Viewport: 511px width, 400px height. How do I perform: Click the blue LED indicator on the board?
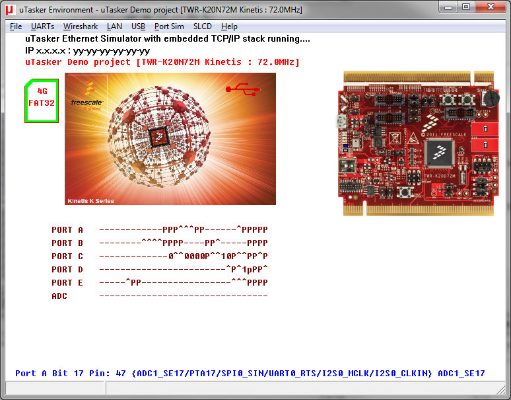tap(345, 145)
